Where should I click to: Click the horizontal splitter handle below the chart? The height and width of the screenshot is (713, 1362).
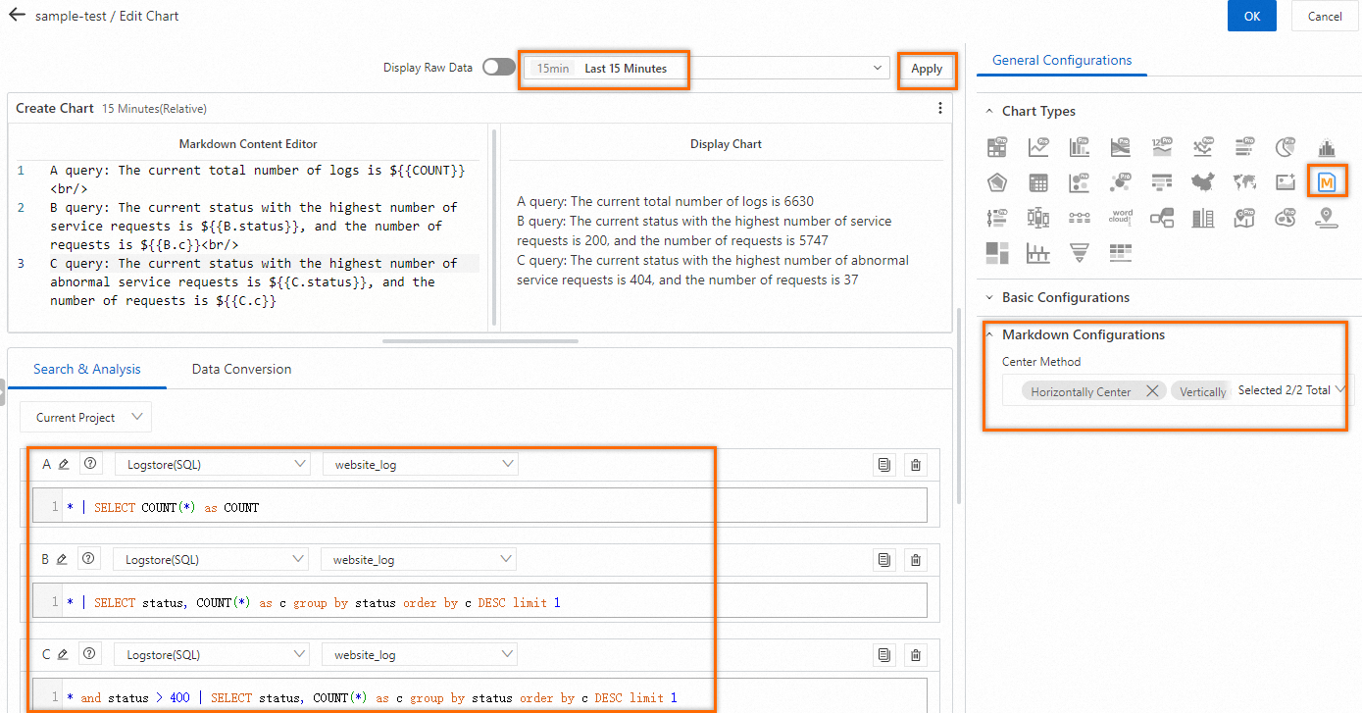tap(480, 341)
